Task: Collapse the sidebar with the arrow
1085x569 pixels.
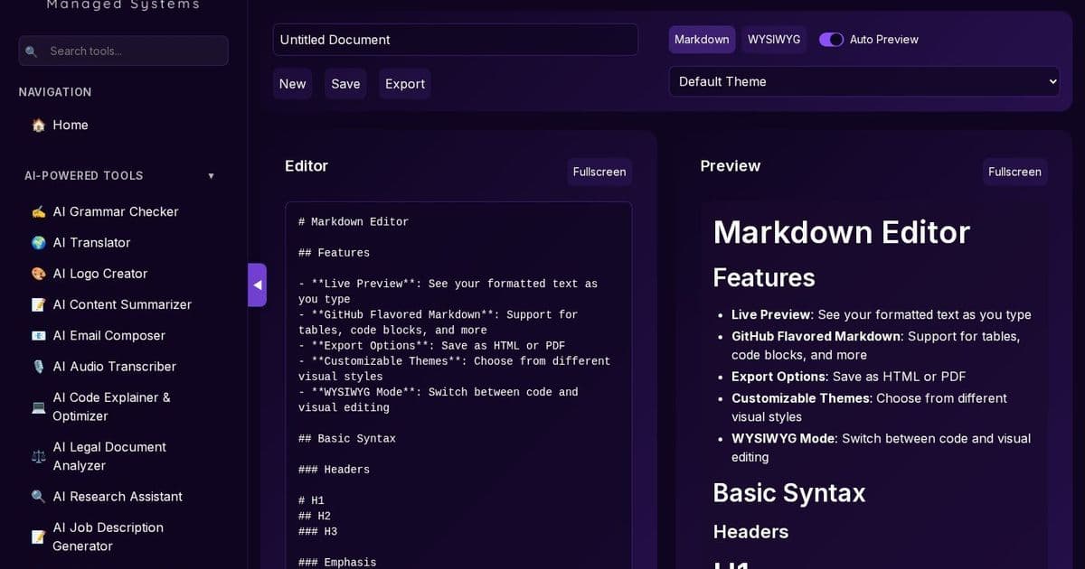Action: 258,284
